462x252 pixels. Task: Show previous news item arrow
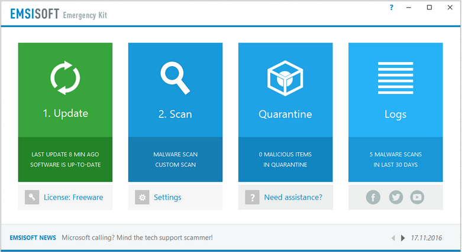tap(393, 238)
